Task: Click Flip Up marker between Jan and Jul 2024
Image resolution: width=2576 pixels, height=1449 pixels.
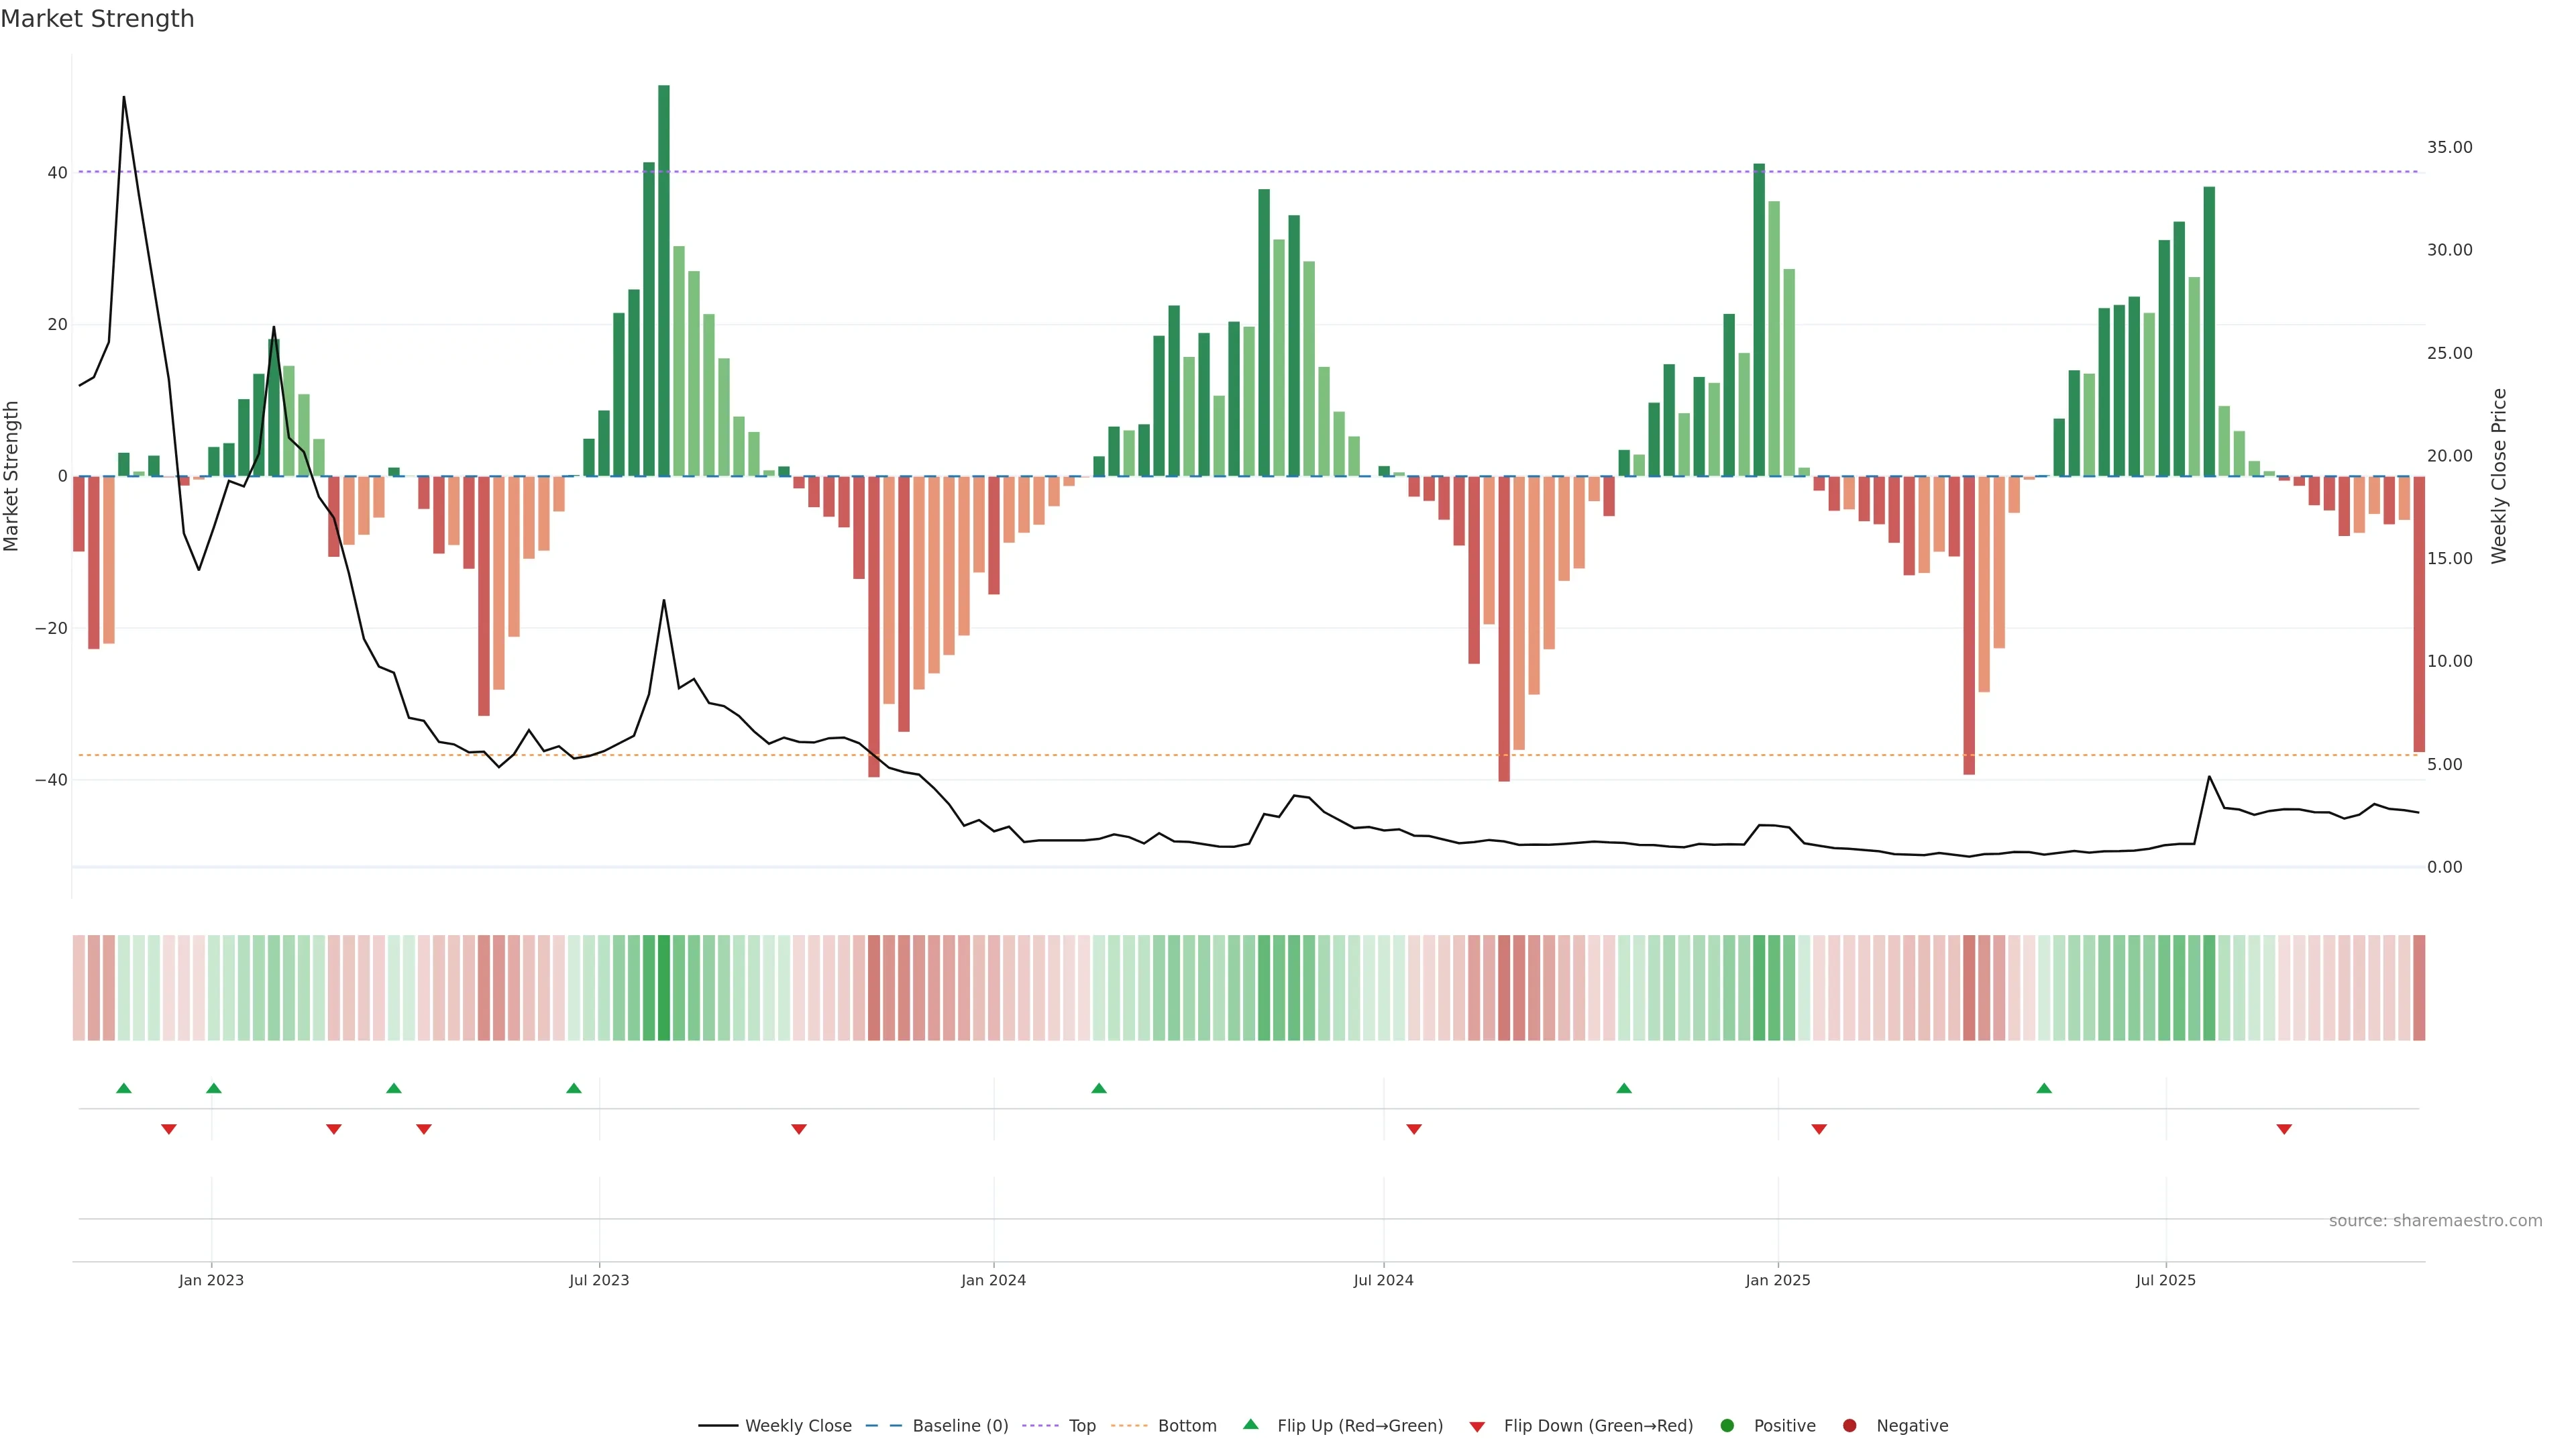Action: (1099, 1088)
